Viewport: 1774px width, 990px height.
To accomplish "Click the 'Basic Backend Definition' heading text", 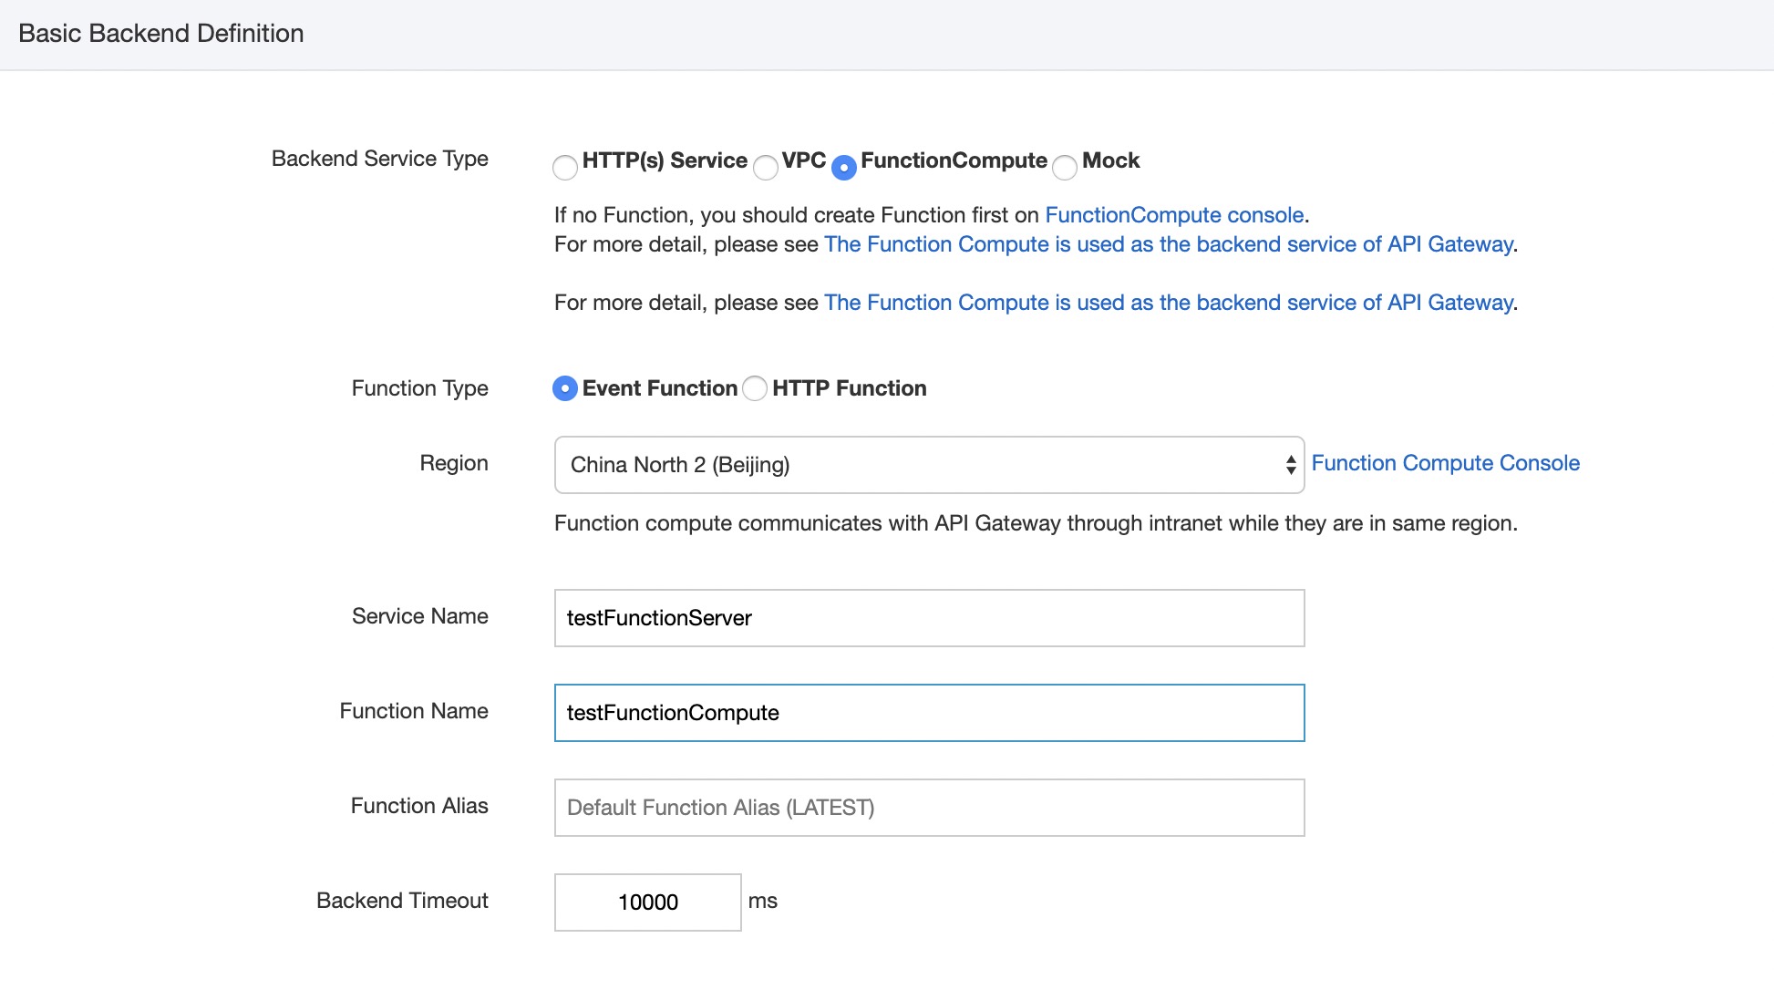I will (x=161, y=34).
